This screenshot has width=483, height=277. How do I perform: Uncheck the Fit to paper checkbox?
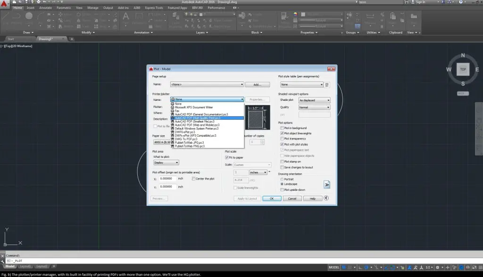[x=227, y=157]
